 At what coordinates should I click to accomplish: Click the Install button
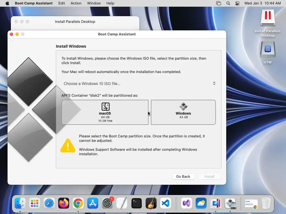point(209,176)
